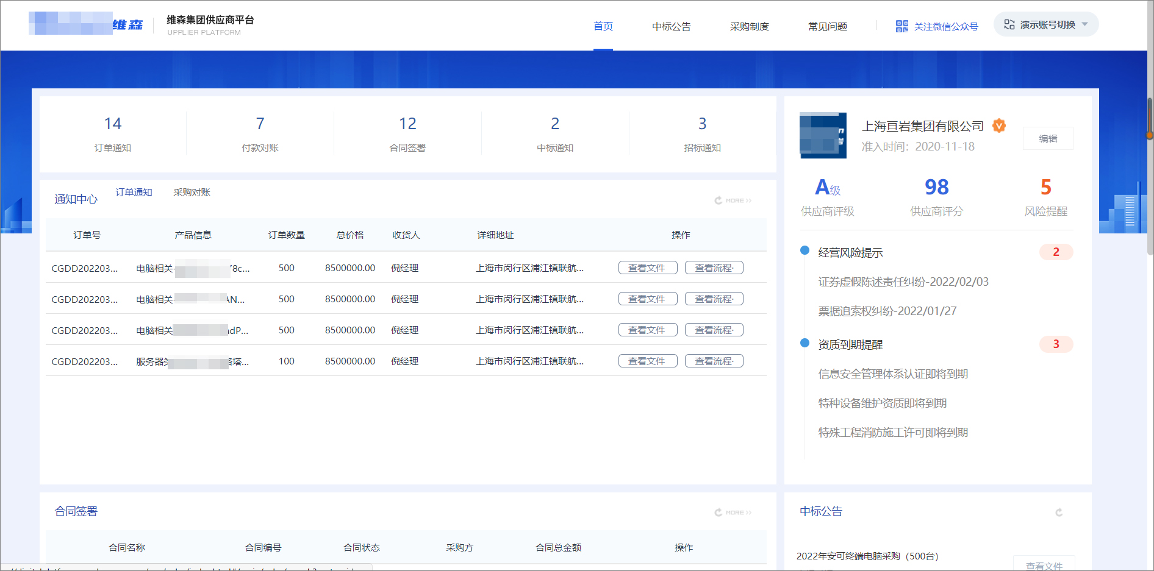Click the 5 风险提醒 value
This screenshot has width=1154, height=571.
(1046, 187)
